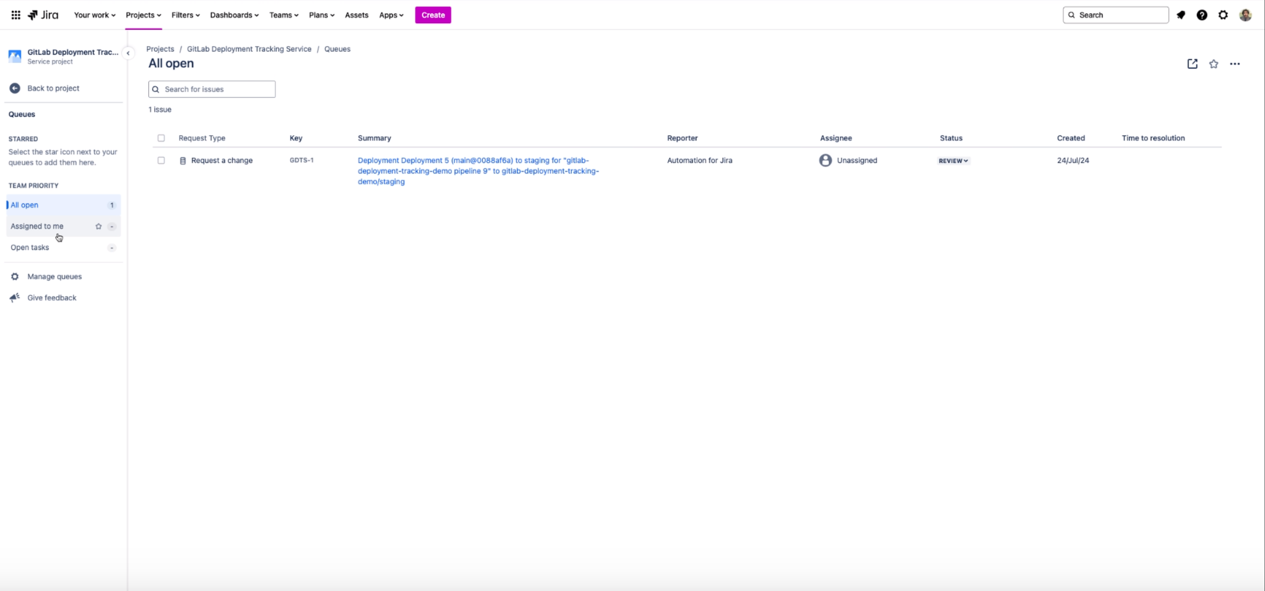Open more options for this queue
1265x591 pixels.
coord(1235,64)
